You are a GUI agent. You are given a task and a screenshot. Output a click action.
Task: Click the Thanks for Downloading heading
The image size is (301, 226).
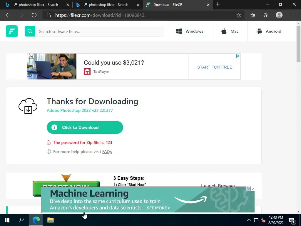[93, 102]
